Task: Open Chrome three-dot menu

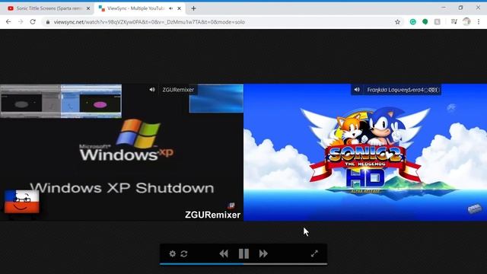Action: coord(479,22)
